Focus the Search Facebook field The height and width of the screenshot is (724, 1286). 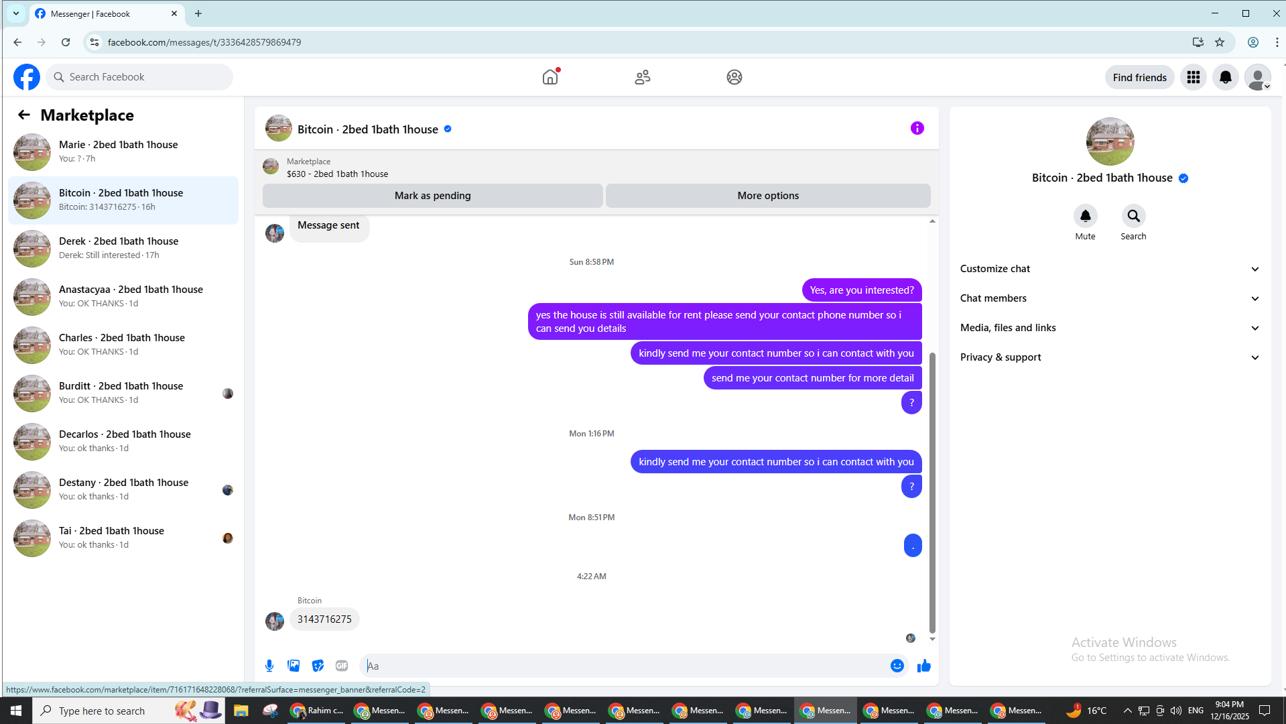coord(140,77)
